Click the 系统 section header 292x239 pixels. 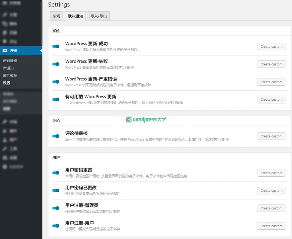(x=56, y=31)
